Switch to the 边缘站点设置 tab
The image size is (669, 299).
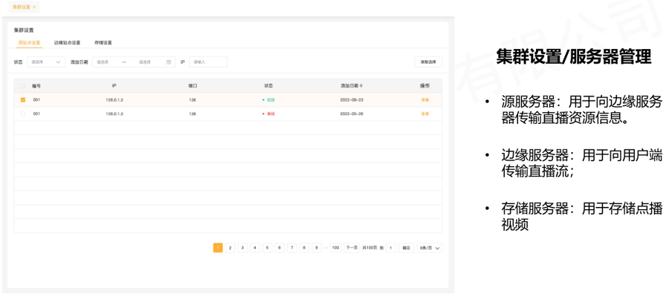pyautogui.click(x=68, y=42)
